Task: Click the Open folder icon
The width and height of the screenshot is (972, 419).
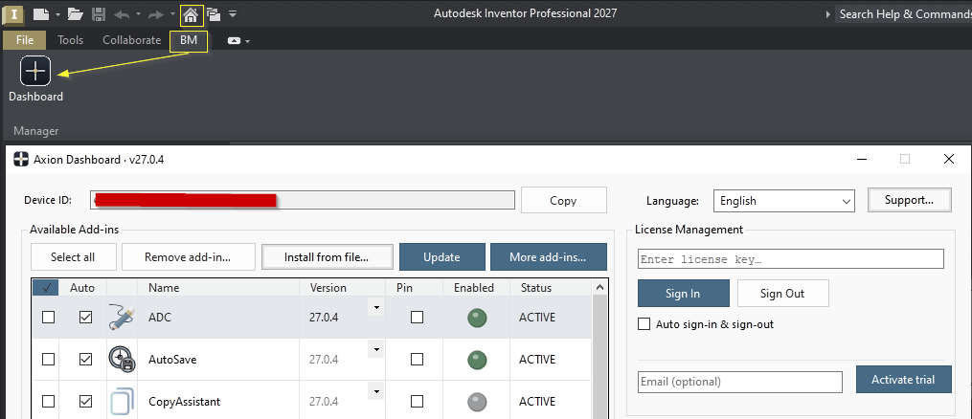Action: click(75, 13)
